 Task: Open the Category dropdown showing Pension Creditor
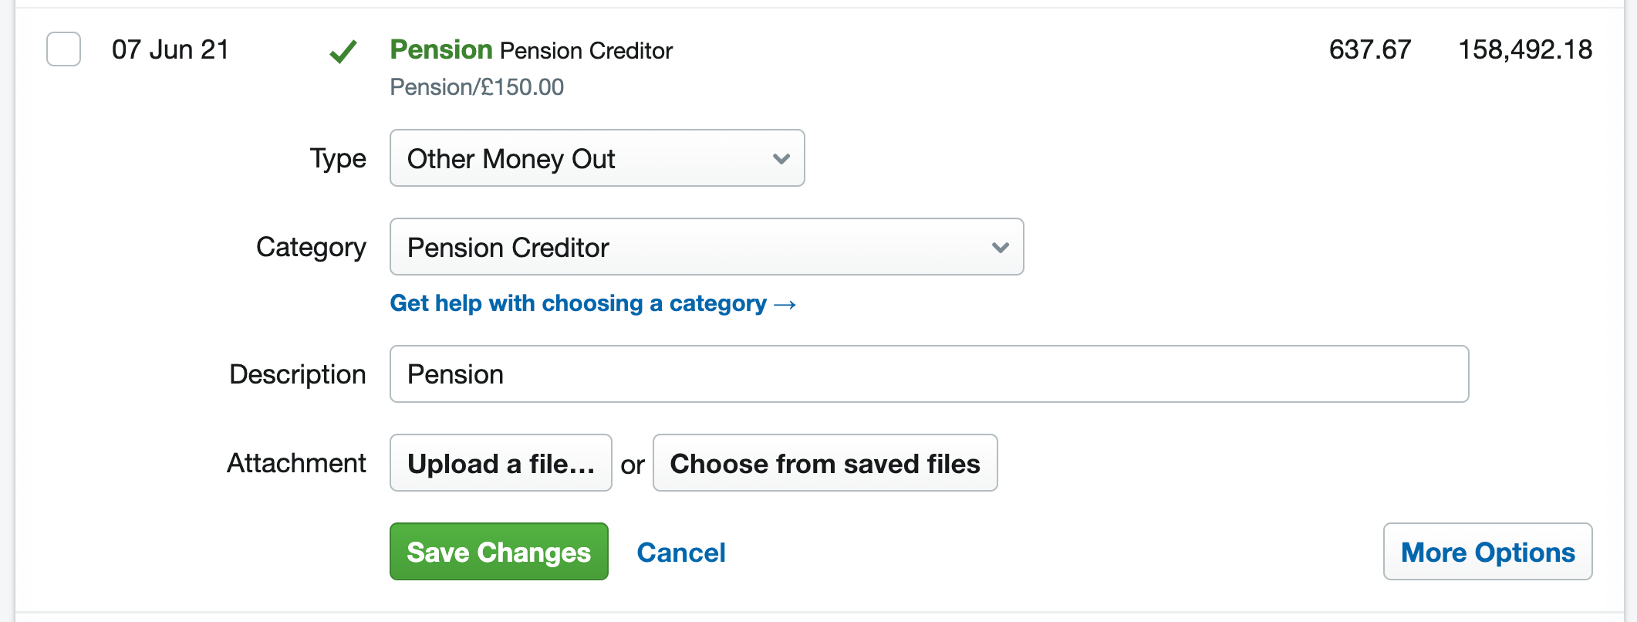coord(706,247)
